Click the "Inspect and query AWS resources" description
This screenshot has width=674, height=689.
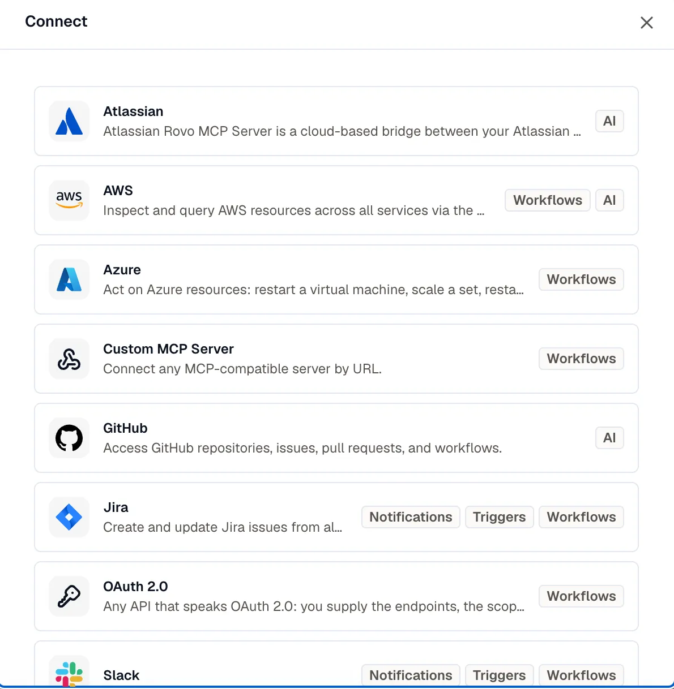[x=294, y=210]
